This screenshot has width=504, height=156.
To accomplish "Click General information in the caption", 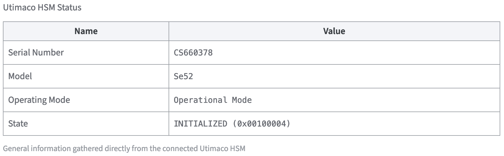I will point(37,148).
